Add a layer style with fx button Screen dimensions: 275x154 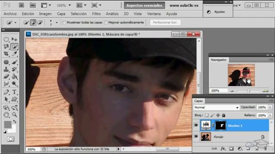pos(223,149)
